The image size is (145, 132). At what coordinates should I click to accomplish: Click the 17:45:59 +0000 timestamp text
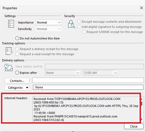[x=45, y=113]
